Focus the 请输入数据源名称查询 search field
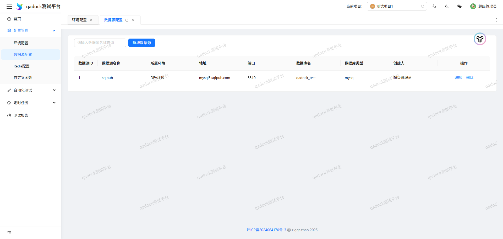Screen dimensions: 503x239 (x=100, y=43)
